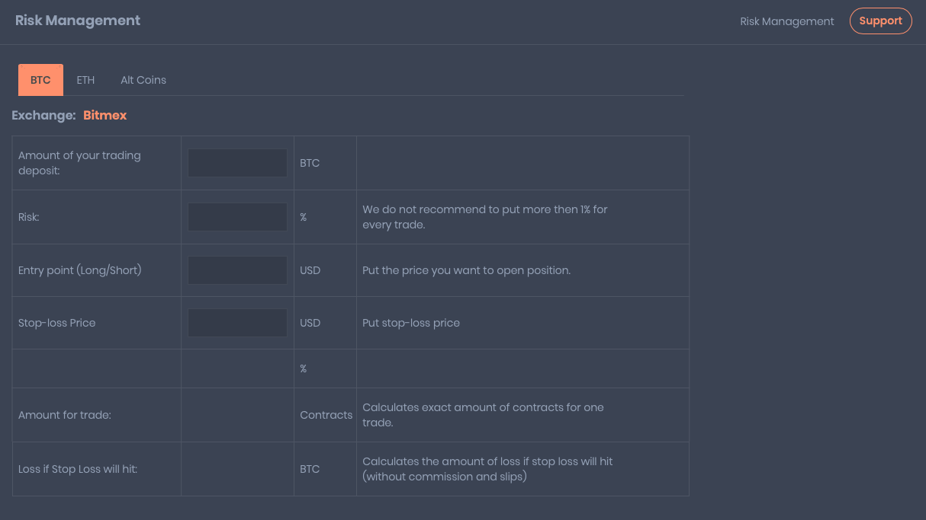The image size is (926, 520).
Task: Focus the trading deposit amount field
Action: [237, 163]
